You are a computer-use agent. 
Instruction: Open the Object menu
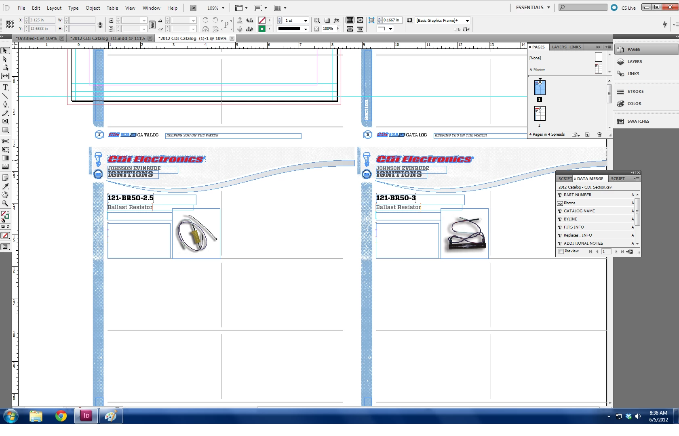point(93,8)
